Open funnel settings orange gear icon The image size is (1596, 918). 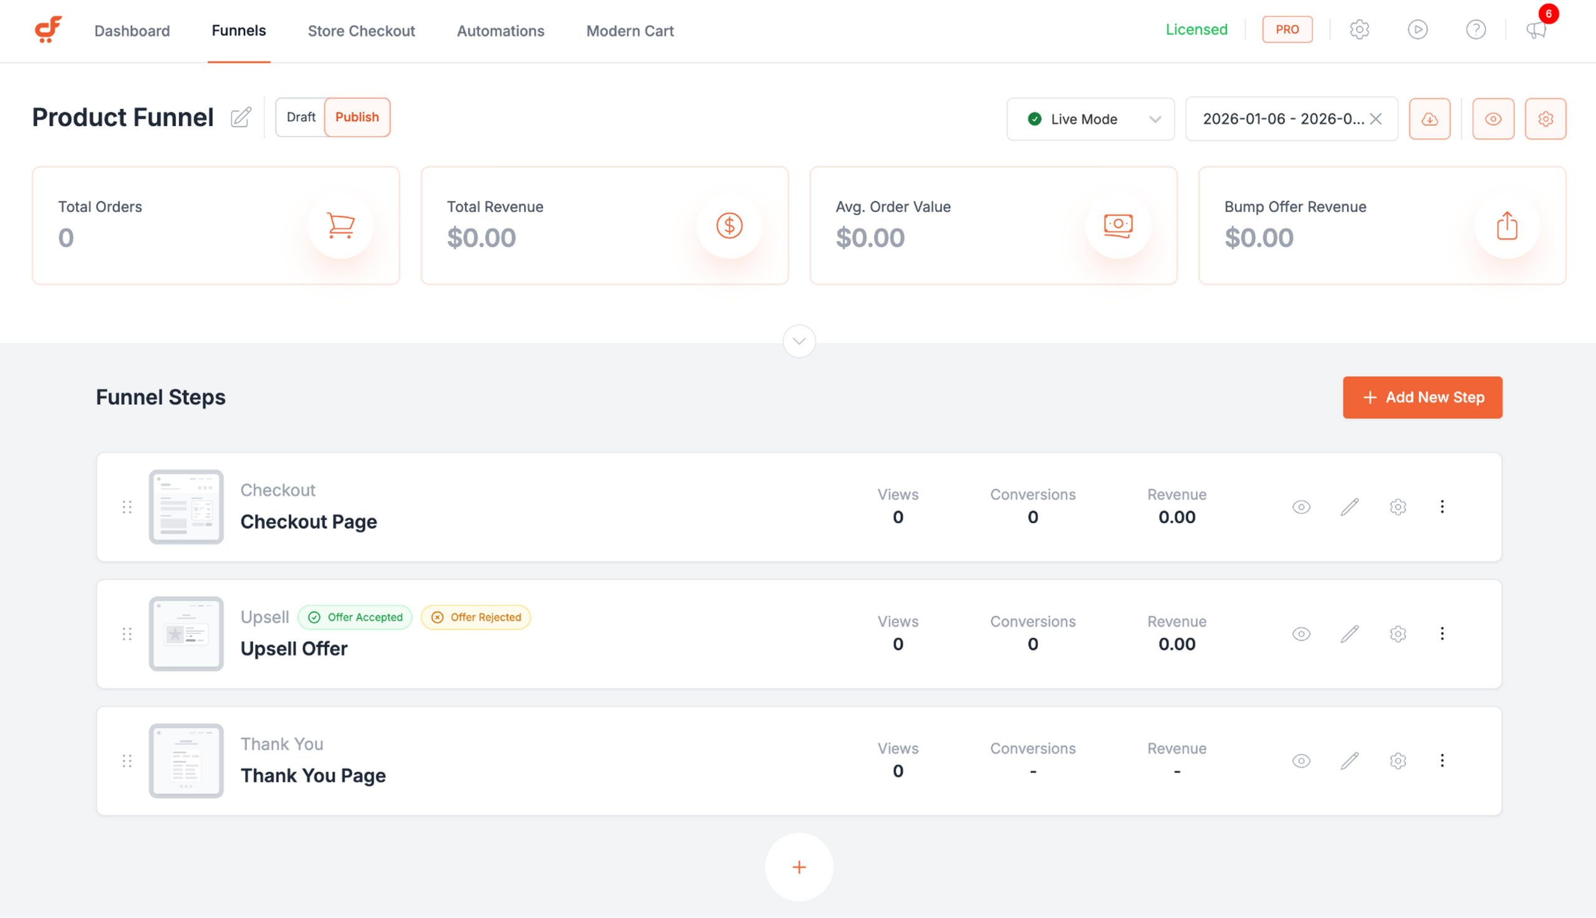(x=1545, y=118)
